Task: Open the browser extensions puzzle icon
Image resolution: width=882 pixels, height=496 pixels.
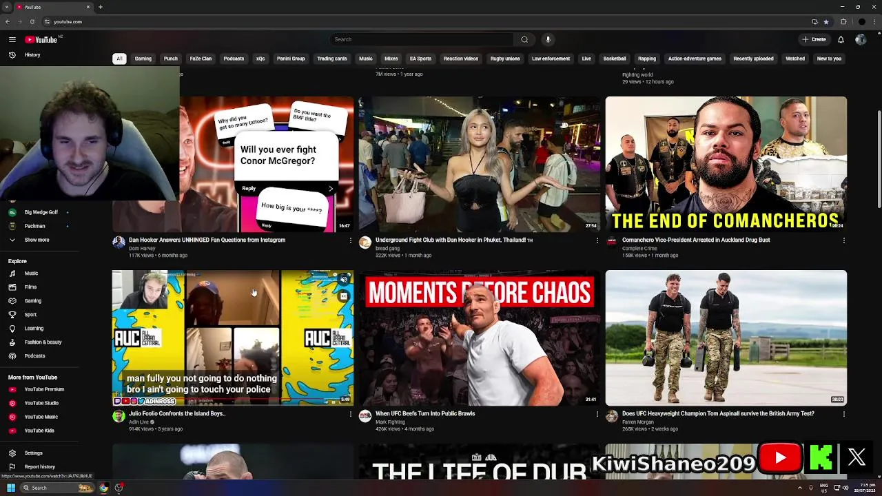Action: coord(843,21)
